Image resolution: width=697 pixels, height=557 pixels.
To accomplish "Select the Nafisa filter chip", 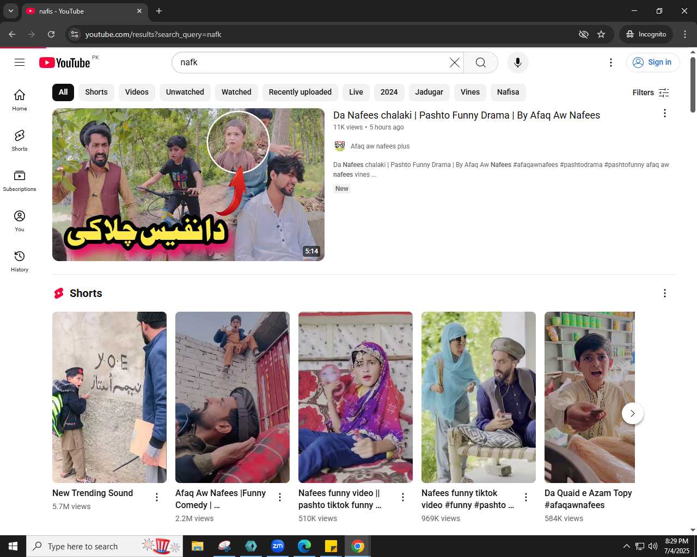I will (x=508, y=92).
